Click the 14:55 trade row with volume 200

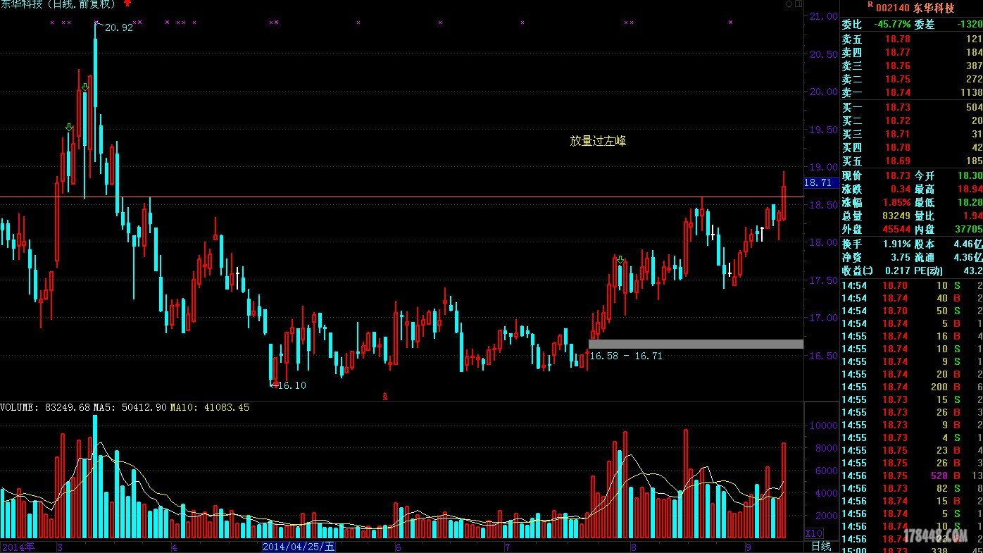point(912,387)
